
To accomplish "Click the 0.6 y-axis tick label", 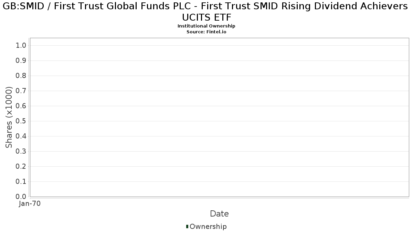I will (x=21, y=106).
